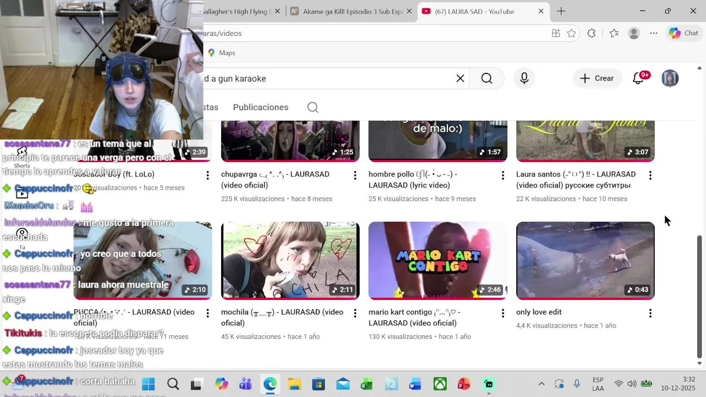
Task: Open the Edge profile icon
Action: pyautogui.click(x=634, y=33)
